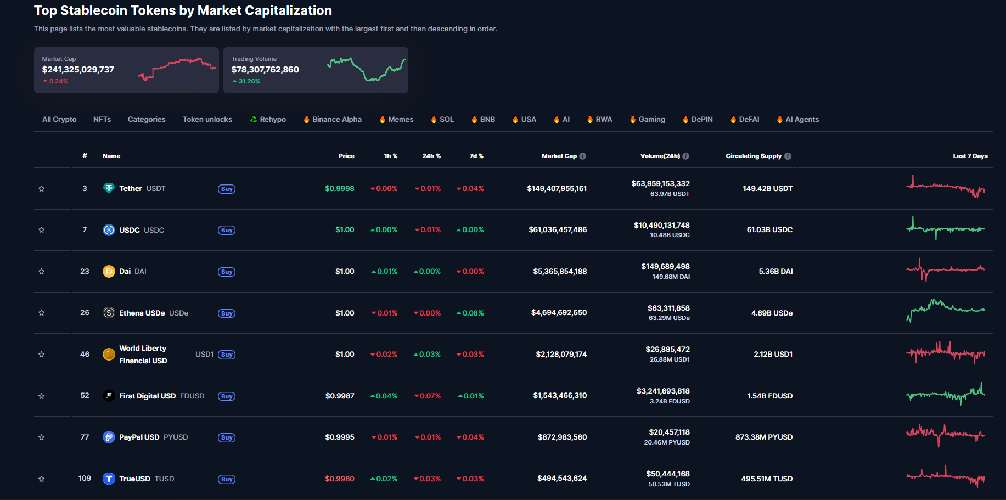Star PayPal USD for watchlist

[41, 437]
